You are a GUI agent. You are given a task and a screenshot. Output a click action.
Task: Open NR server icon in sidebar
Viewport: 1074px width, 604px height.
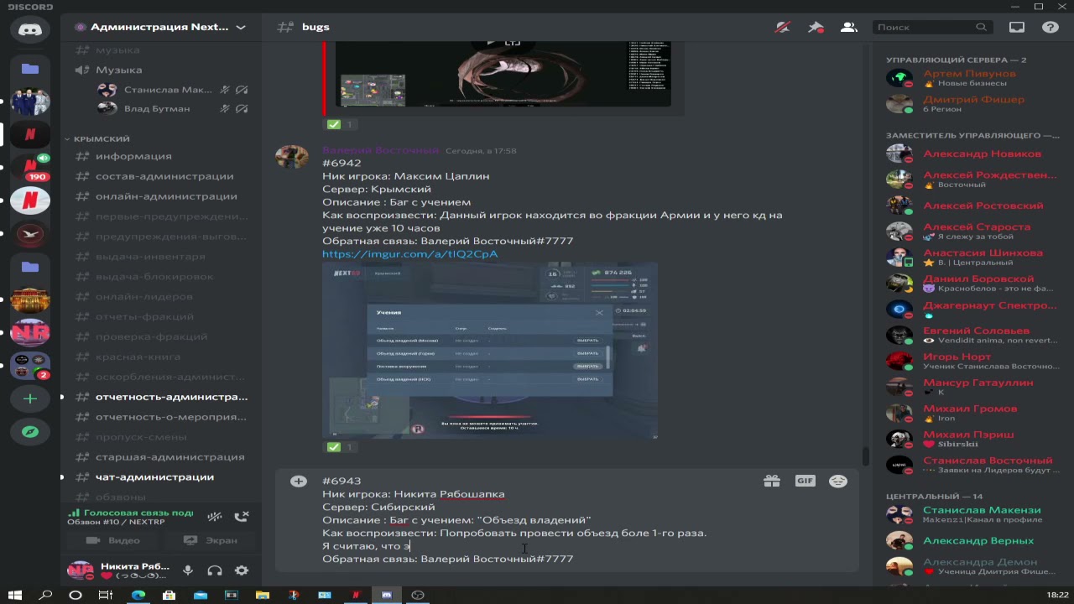(x=30, y=333)
